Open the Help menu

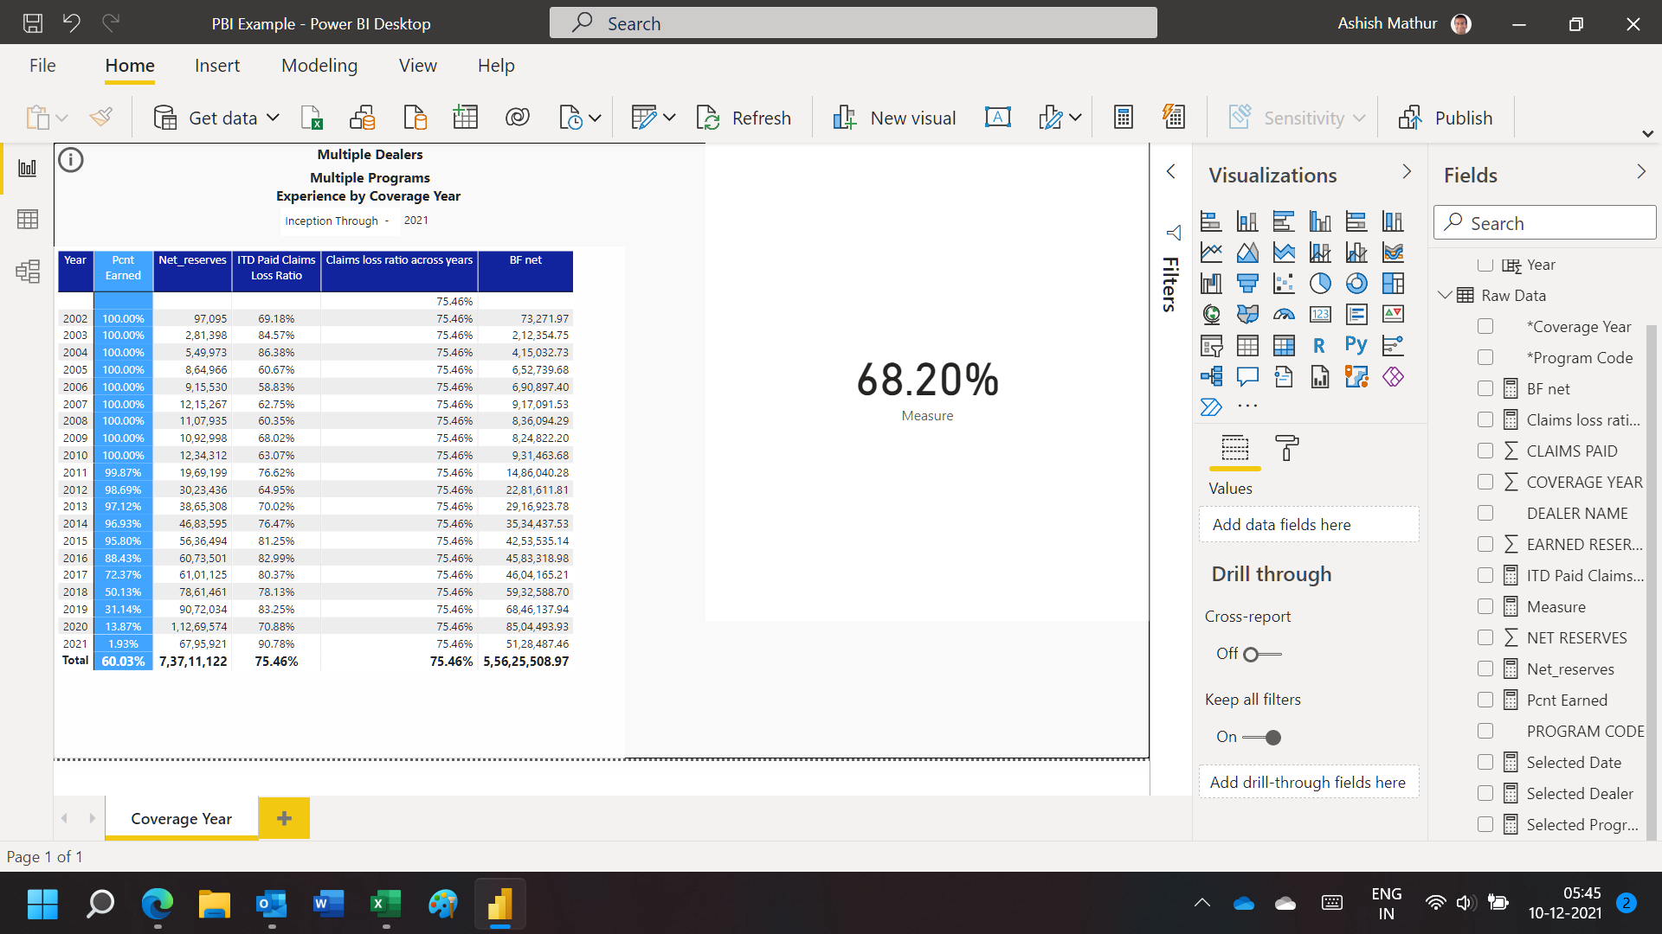(495, 65)
